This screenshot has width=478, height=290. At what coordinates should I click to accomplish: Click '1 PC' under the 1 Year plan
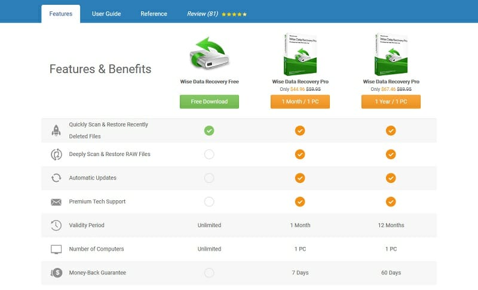[391, 249]
